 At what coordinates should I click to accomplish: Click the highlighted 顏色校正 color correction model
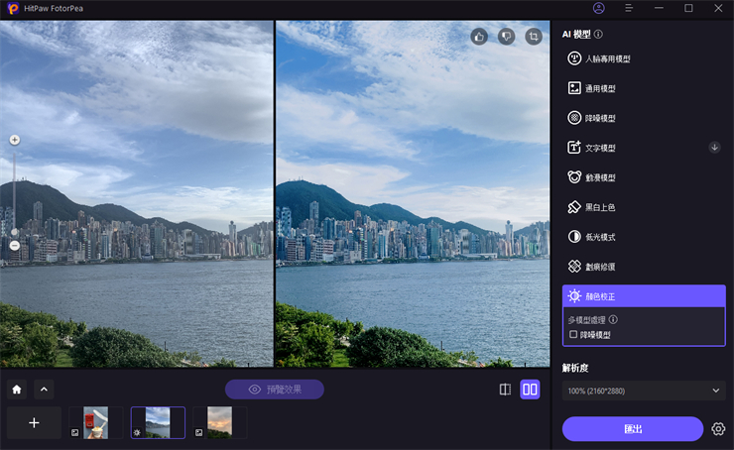pos(644,296)
